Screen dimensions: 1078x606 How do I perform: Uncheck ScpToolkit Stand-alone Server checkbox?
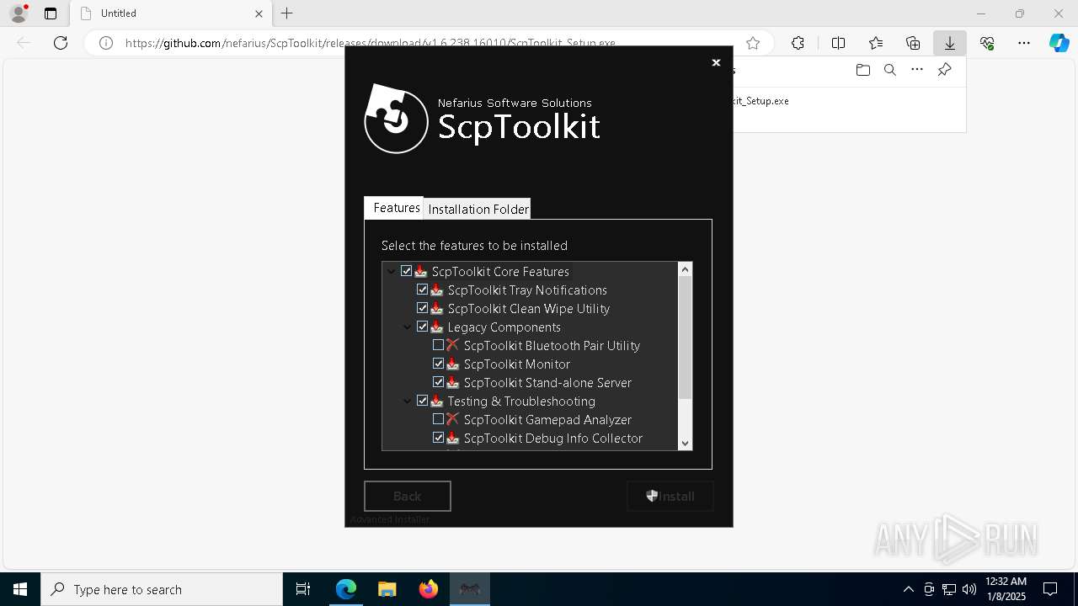(438, 382)
